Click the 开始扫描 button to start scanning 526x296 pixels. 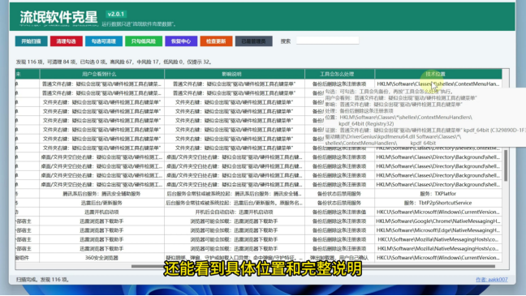31,41
